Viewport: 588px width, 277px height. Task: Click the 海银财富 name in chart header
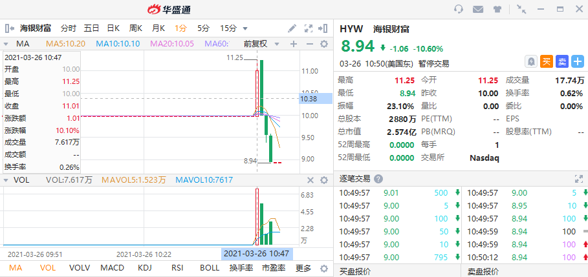click(x=35, y=28)
